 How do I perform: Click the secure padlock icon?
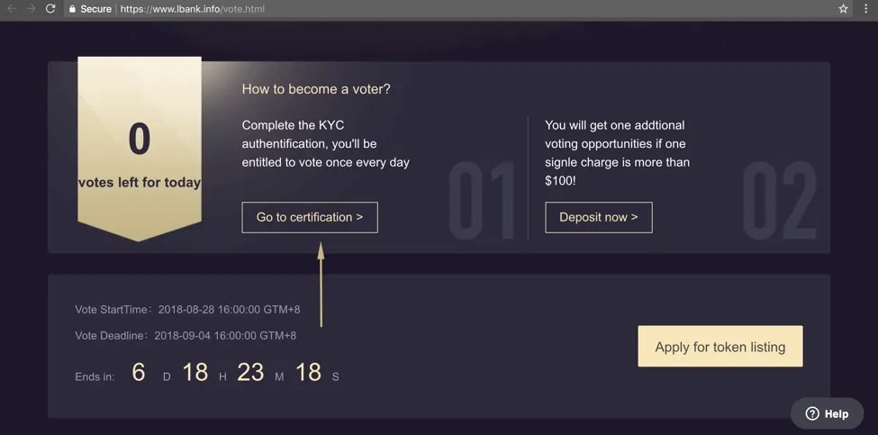point(72,9)
